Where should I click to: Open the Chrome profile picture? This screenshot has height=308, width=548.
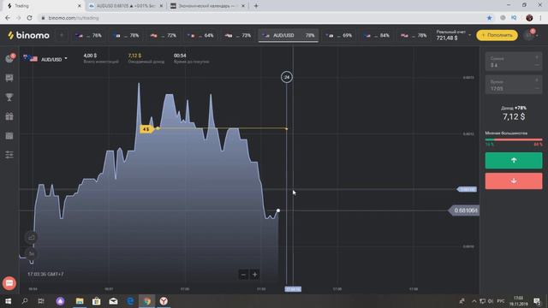[x=529, y=18]
